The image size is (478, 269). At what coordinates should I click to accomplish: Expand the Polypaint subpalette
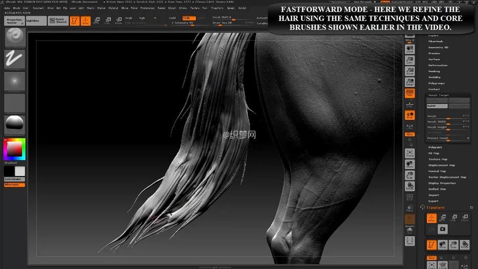435,147
